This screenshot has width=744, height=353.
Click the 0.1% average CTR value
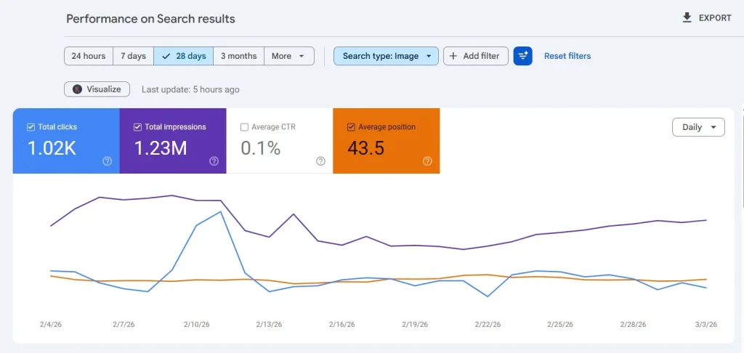tap(261, 148)
